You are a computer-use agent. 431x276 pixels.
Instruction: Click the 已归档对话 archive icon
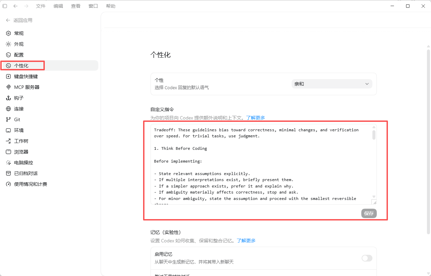[x=8, y=173]
